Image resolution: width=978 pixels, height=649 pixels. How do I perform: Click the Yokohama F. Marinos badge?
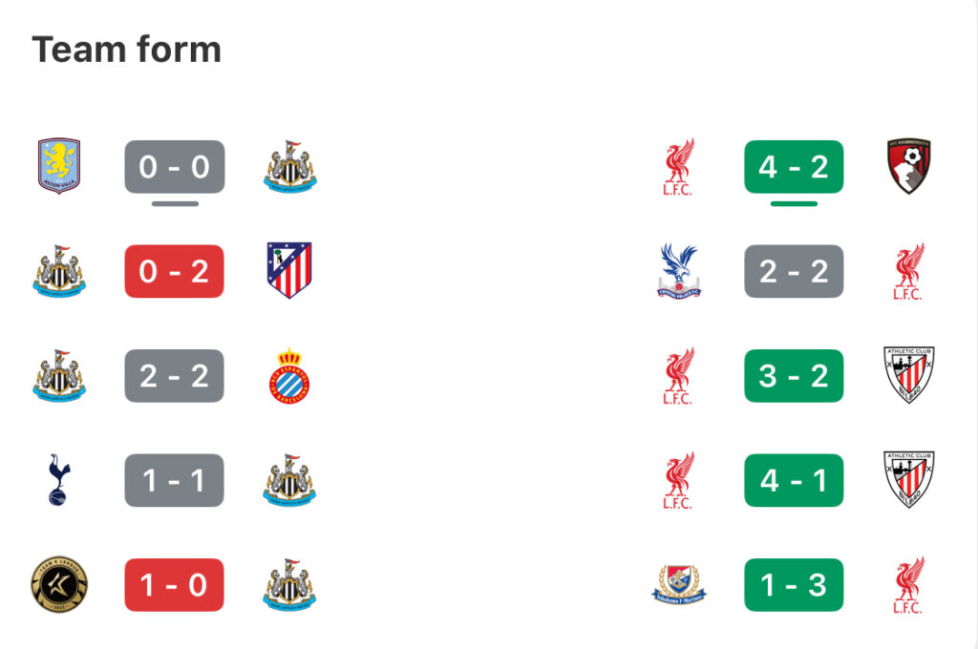coord(679,585)
